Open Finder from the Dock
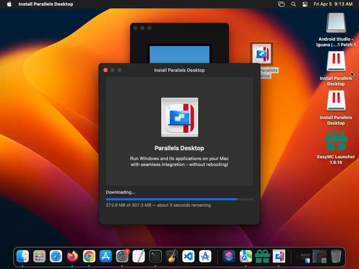The height and width of the screenshot is (269, 359). [22, 256]
